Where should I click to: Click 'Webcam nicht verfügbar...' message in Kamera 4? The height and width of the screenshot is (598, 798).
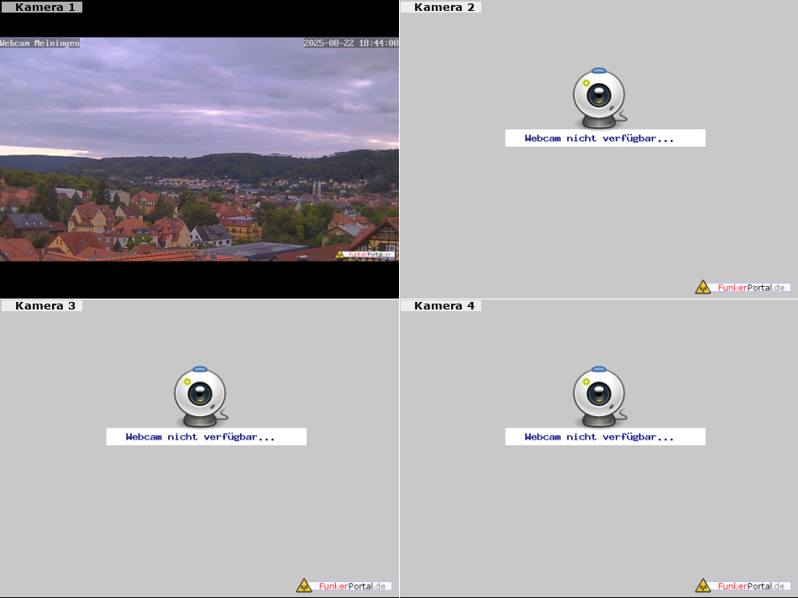[605, 437]
